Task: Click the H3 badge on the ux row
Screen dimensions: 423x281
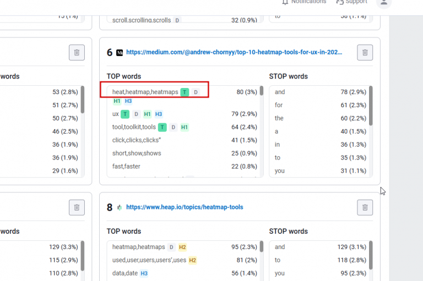Action: point(159,114)
